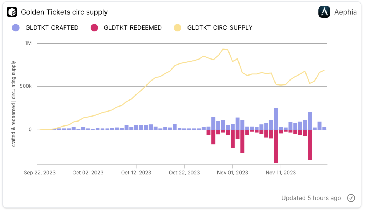Screen dimensions: 365x211
Task: Click the Sep 22, 2023 axis label
Action: coord(40,173)
